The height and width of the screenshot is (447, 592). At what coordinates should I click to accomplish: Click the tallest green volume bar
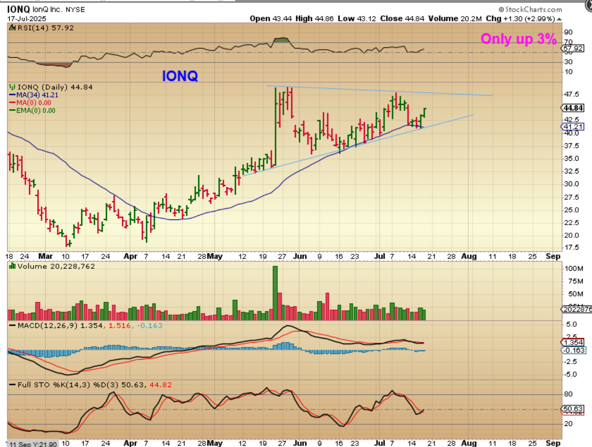(275, 293)
